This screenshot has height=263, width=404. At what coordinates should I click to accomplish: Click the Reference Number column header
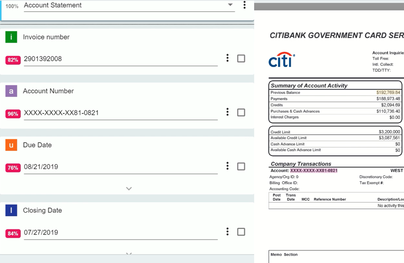(x=330, y=199)
